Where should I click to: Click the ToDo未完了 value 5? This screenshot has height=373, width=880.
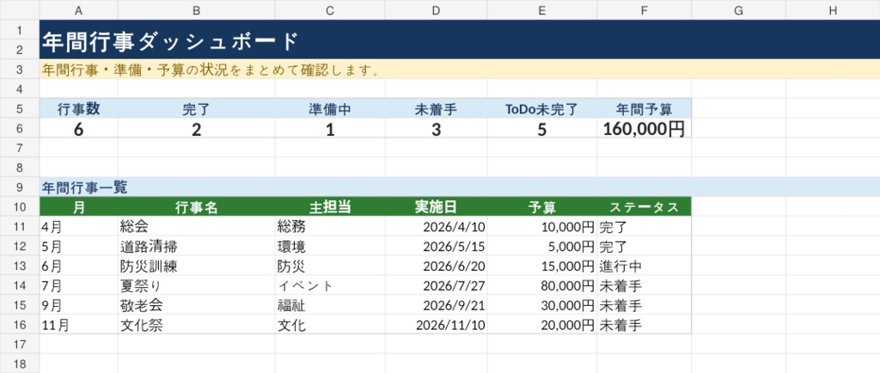point(542,129)
